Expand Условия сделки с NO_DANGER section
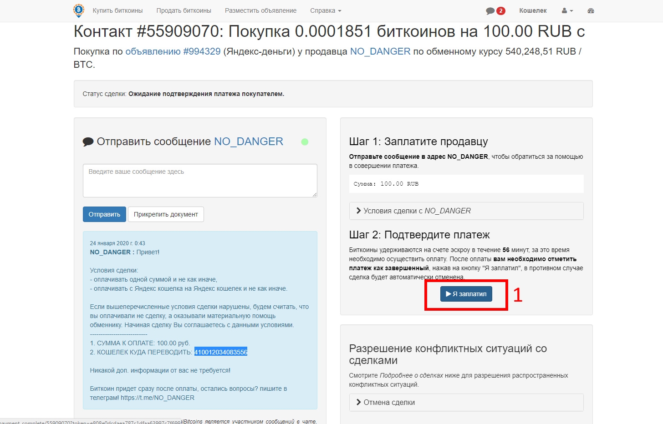The image size is (663, 424). 466,211
